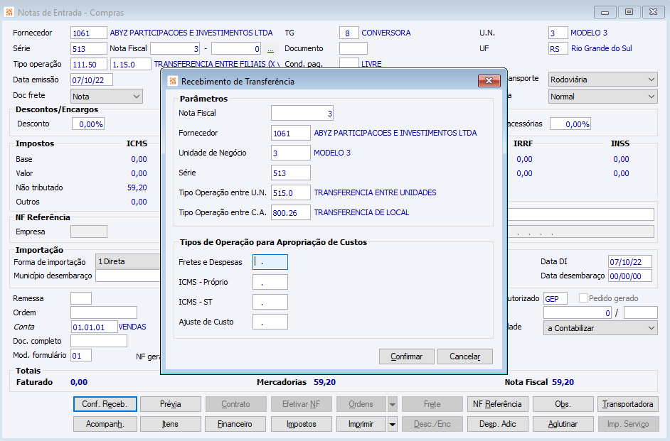The image size is (670, 441).
Task: Open the Transportadora button
Action: click(628, 404)
